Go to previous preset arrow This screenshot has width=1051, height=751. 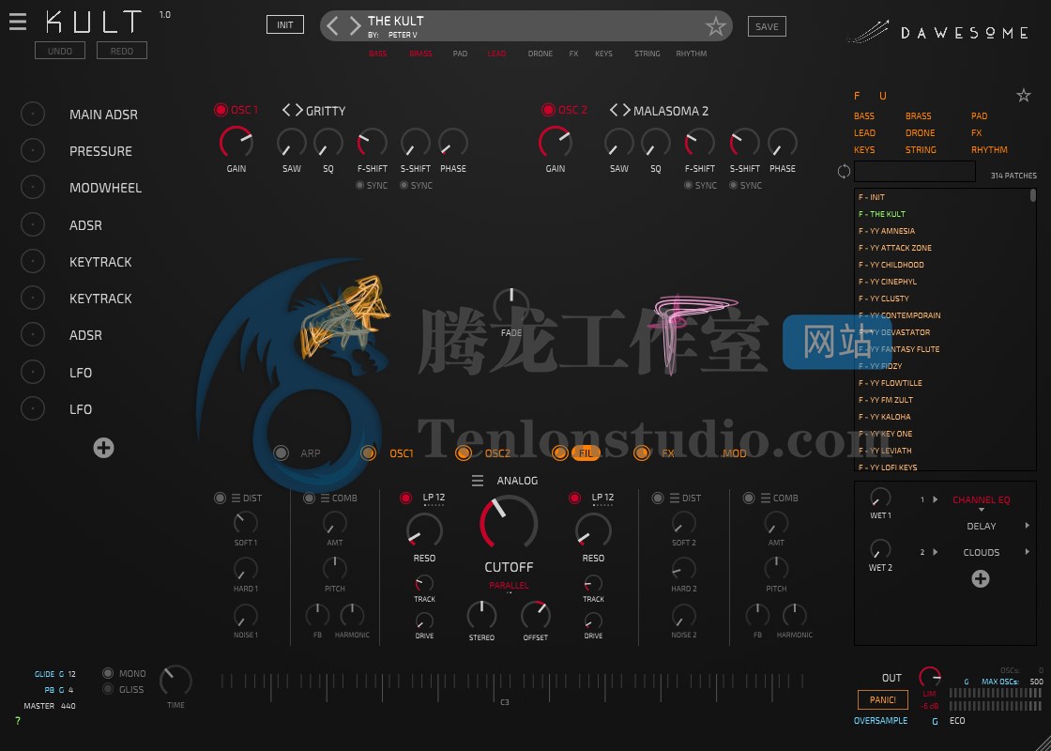point(332,26)
